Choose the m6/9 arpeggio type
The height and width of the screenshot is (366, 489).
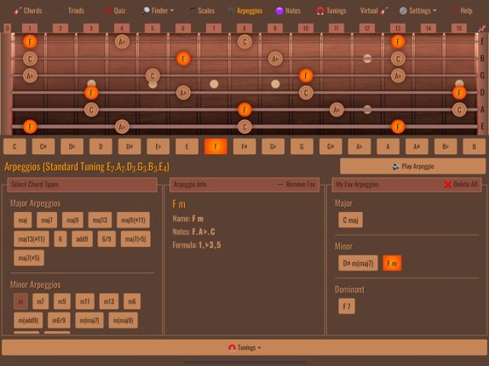59,320
